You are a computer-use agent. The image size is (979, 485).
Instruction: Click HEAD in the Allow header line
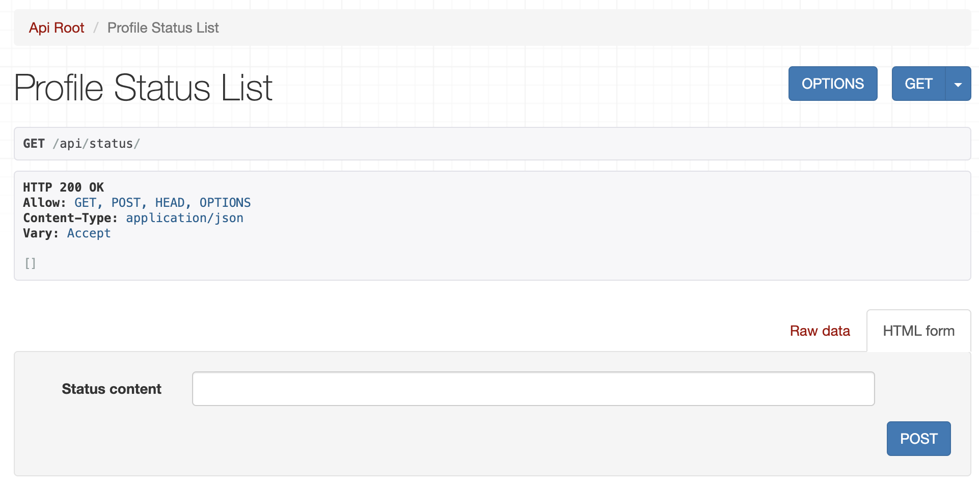click(170, 203)
